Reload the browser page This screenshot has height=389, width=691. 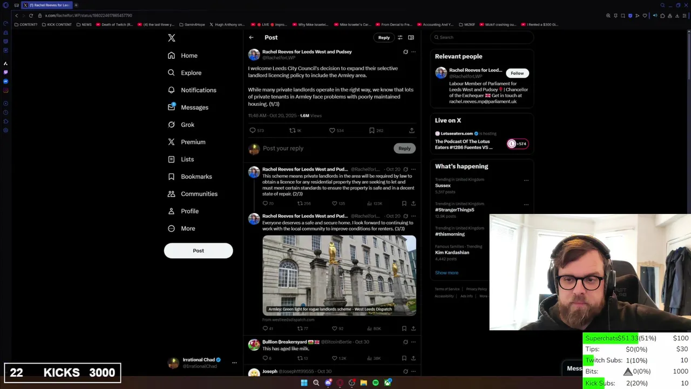point(31,16)
